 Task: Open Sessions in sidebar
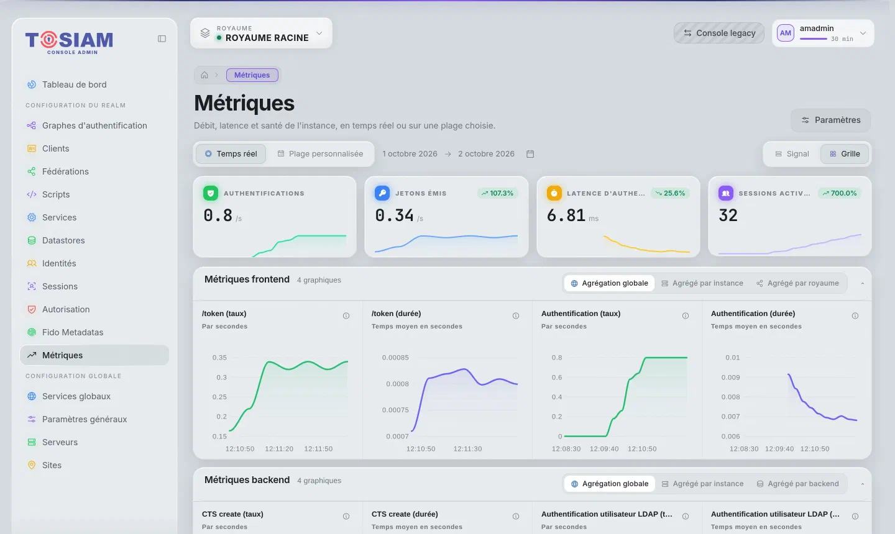pos(94,286)
